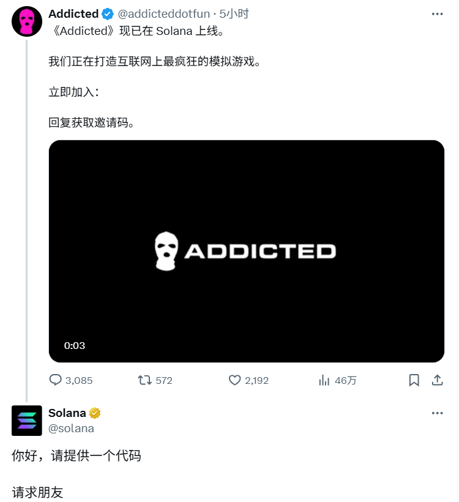Click Solana gold verified badge

coord(95,413)
